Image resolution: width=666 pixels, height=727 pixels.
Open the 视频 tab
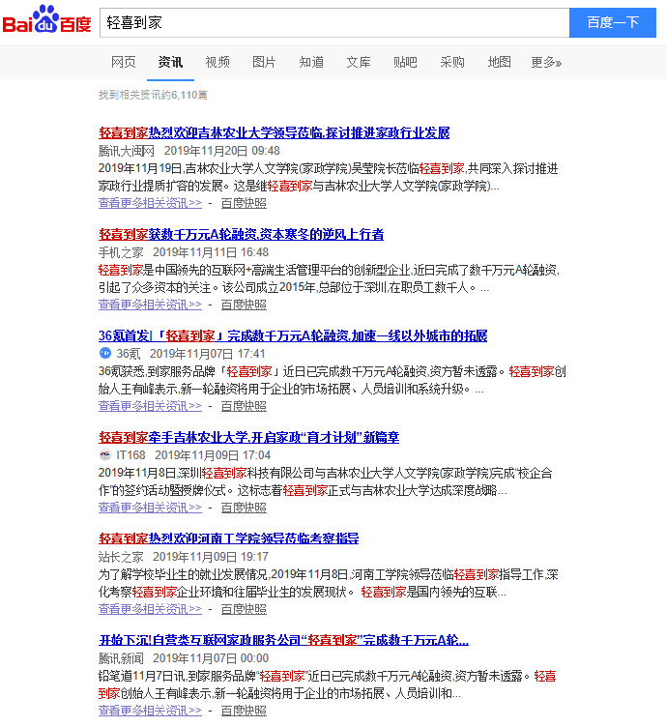point(217,62)
